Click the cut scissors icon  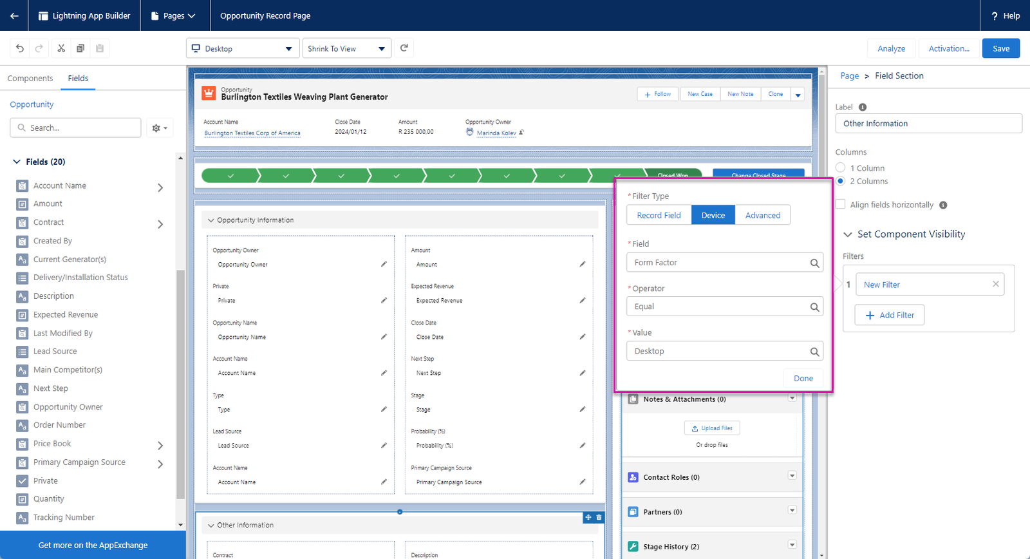coord(61,48)
